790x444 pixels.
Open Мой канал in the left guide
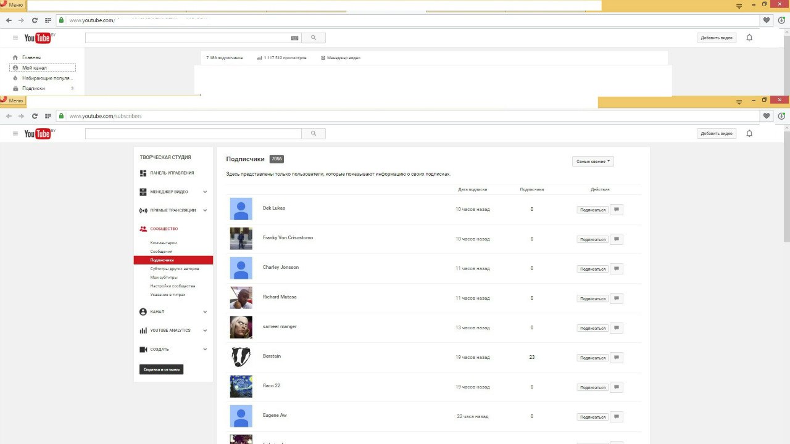pyautogui.click(x=35, y=68)
